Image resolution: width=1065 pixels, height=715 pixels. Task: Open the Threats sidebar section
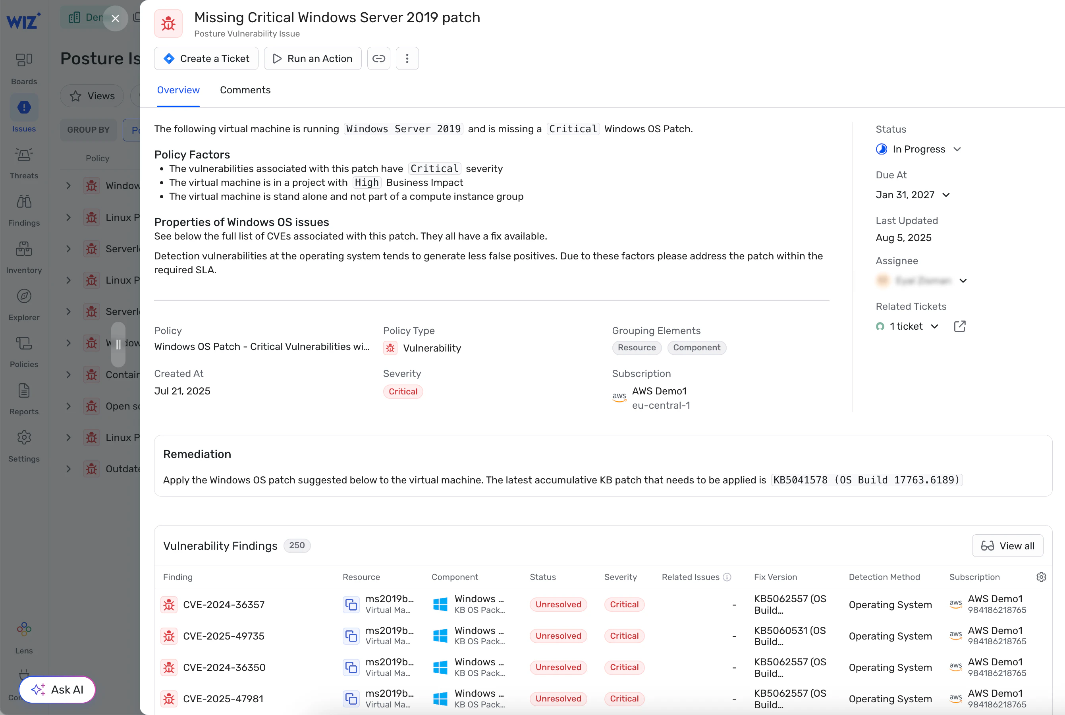click(24, 163)
